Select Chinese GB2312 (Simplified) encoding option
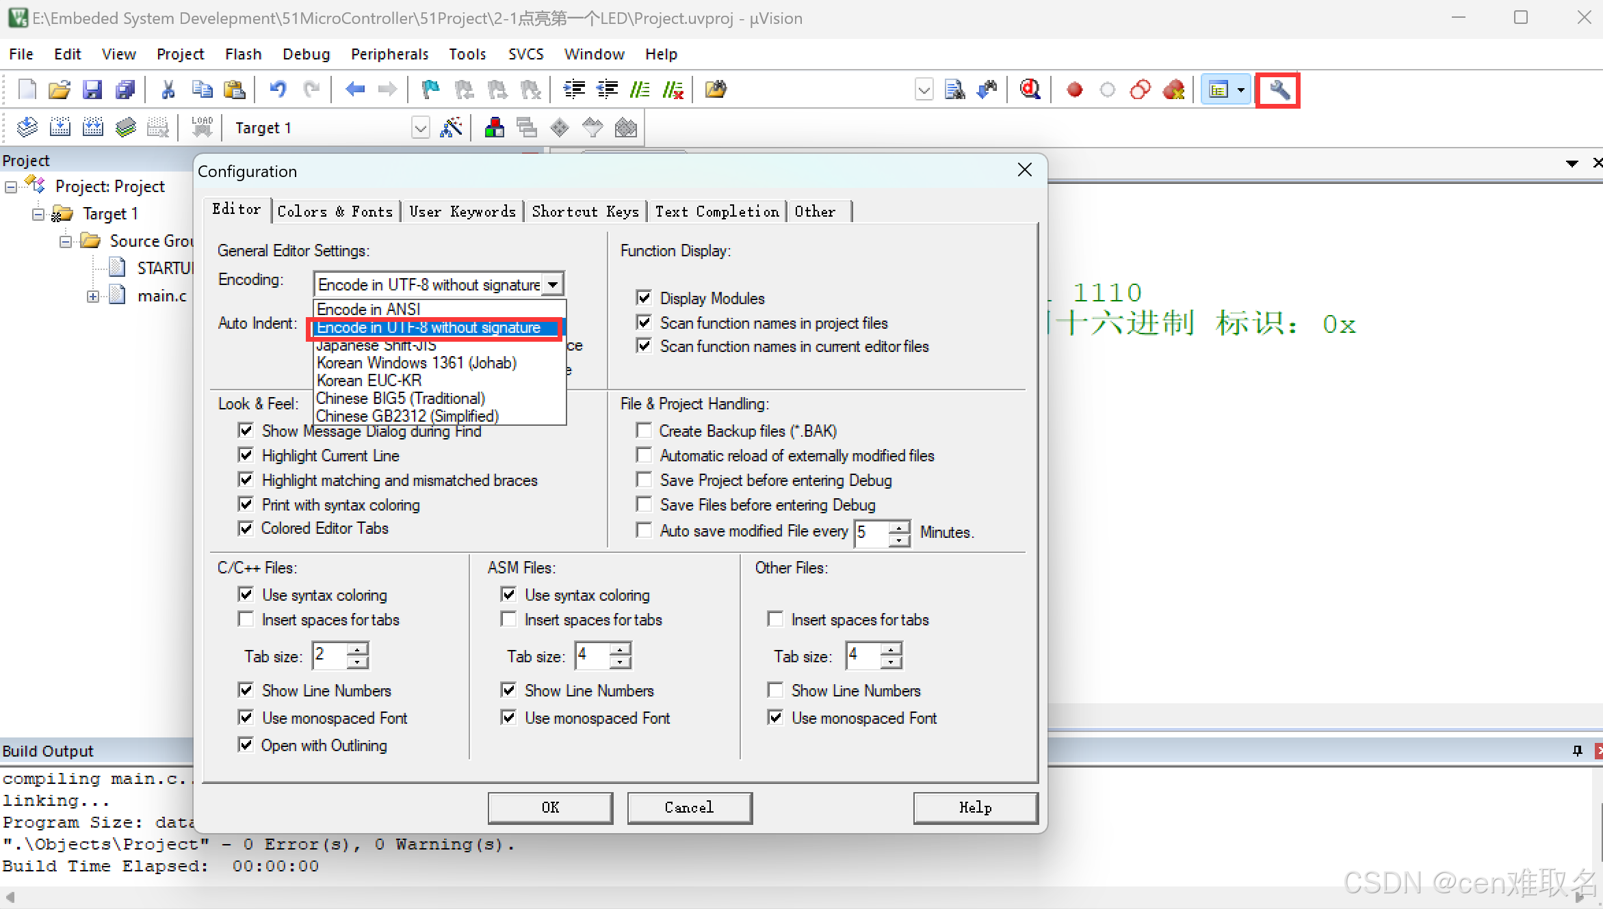 pyautogui.click(x=407, y=416)
